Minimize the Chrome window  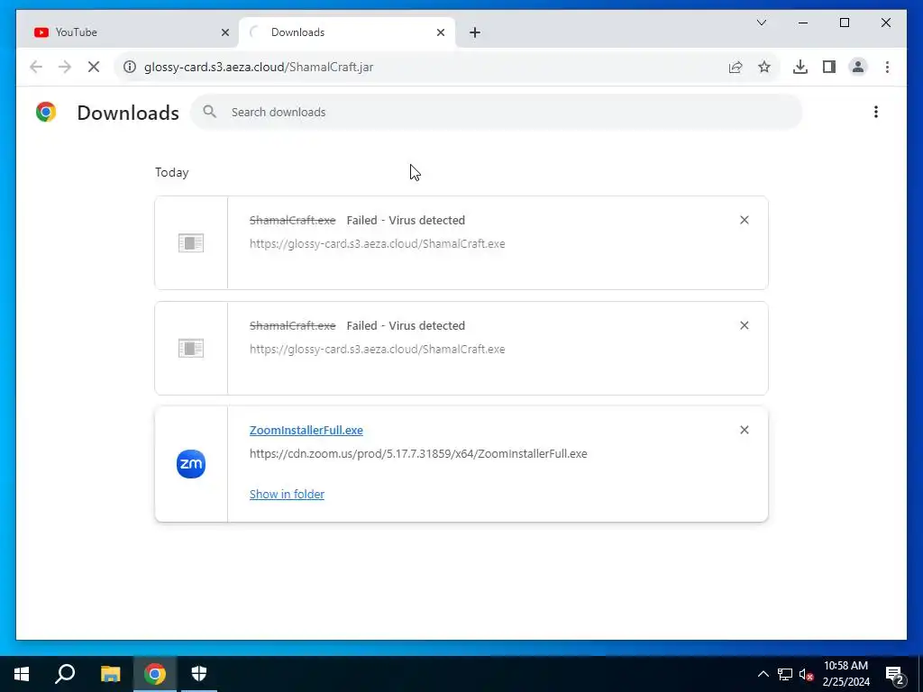[803, 23]
